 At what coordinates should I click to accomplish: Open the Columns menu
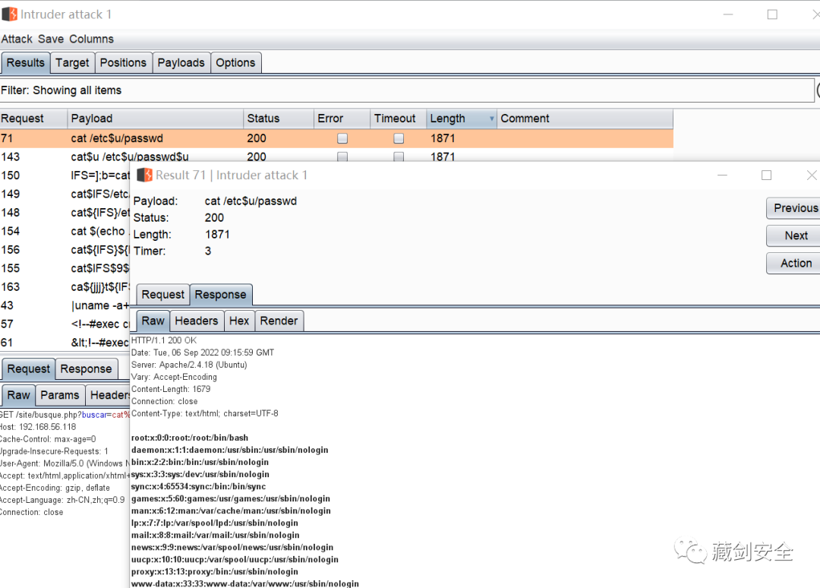click(x=92, y=40)
